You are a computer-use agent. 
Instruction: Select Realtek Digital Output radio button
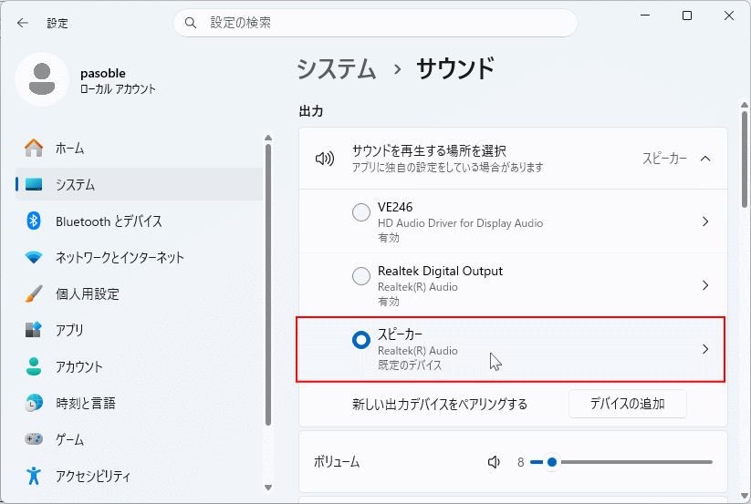[361, 276]
